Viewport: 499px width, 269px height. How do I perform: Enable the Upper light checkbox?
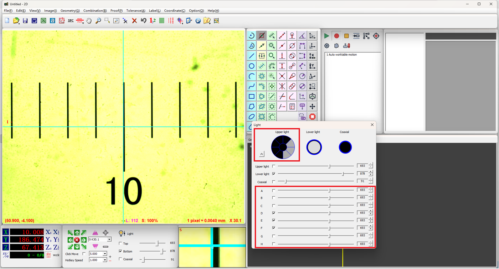[x=274, y=166]
